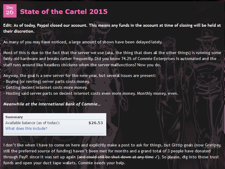Click the italic 'Meanwhile at the International Bank' line
The image size is (225, 169).
coord(52,104)
